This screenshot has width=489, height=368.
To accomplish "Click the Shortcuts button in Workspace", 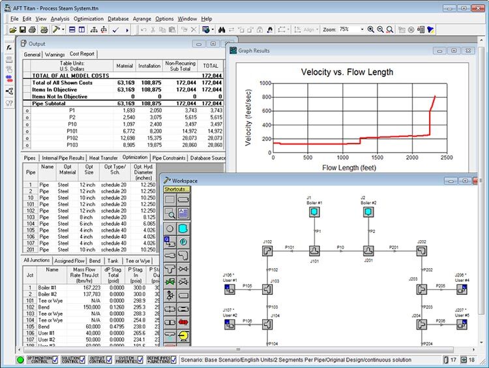I will [176, 189].
